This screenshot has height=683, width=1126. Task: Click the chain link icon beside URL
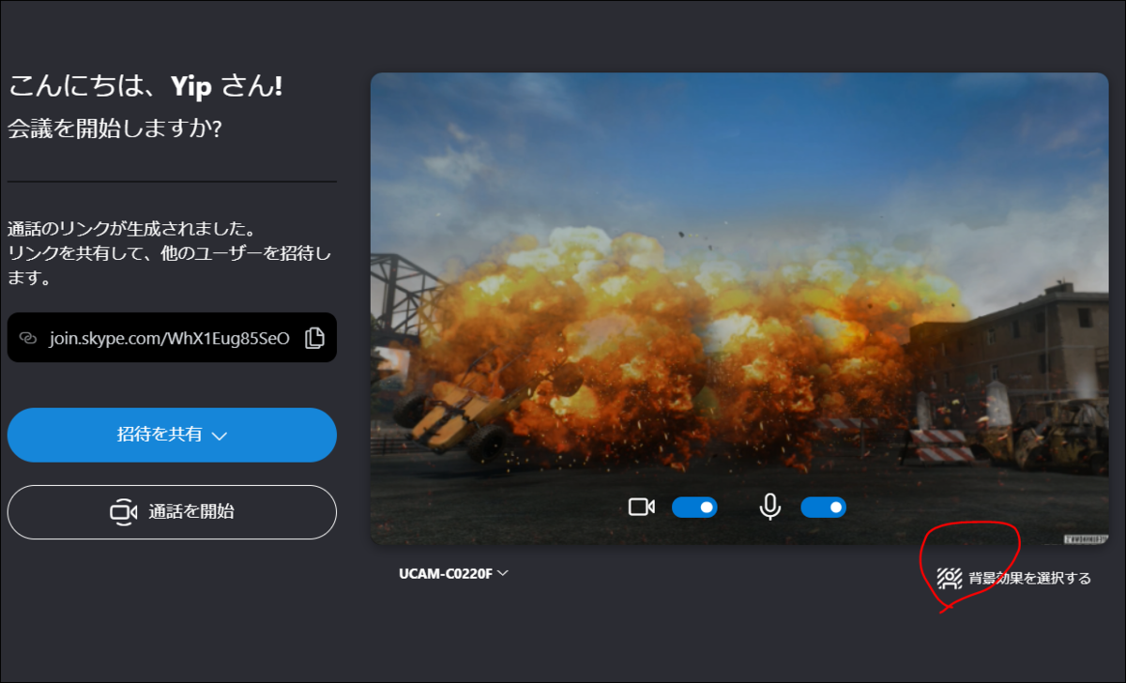28,338
